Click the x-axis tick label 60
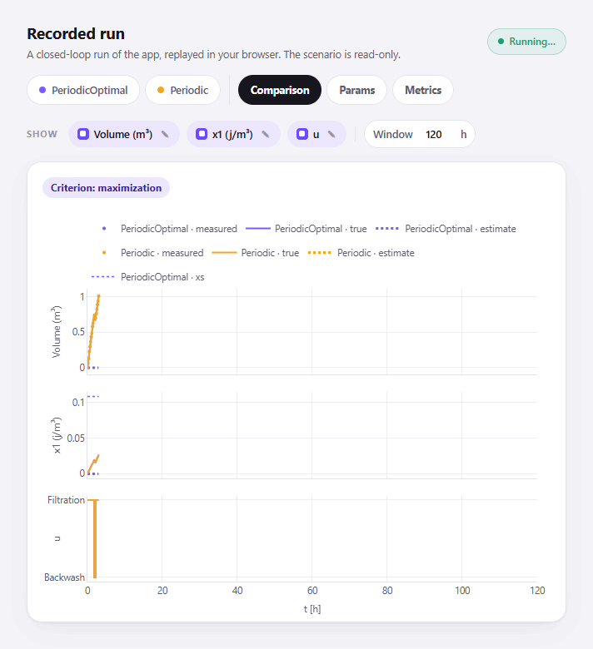 [x=312, y=591]
